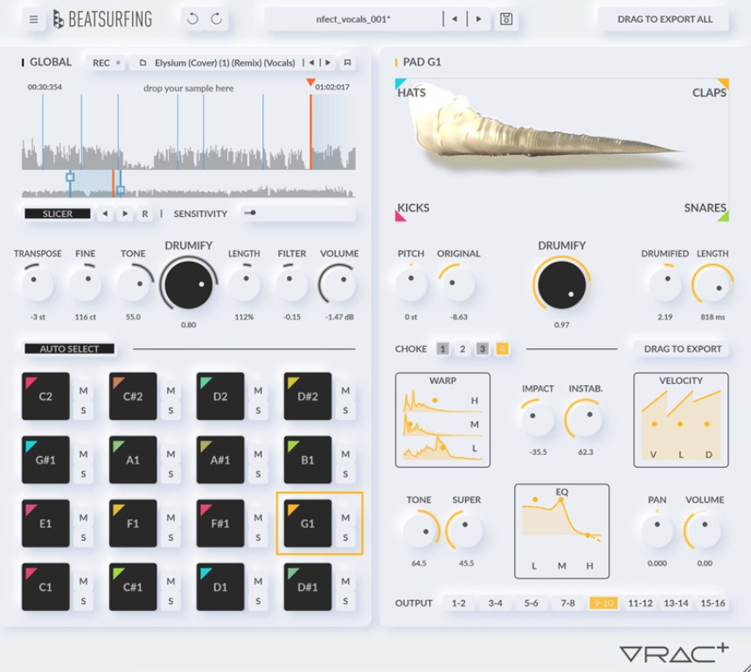Select choke group 2
This screenshot has height=672, width=751.
click(x=462, y=349)
